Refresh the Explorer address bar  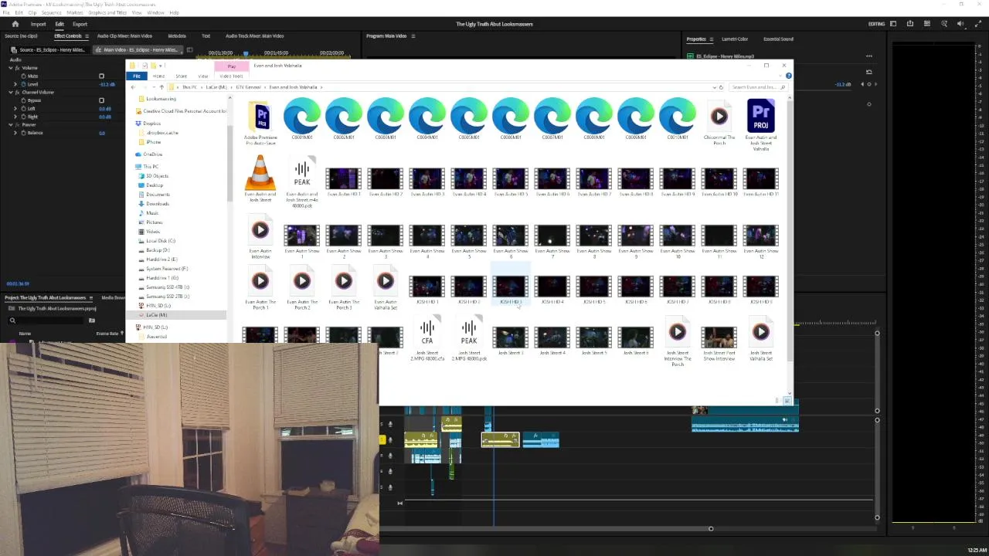pos(721,87)
